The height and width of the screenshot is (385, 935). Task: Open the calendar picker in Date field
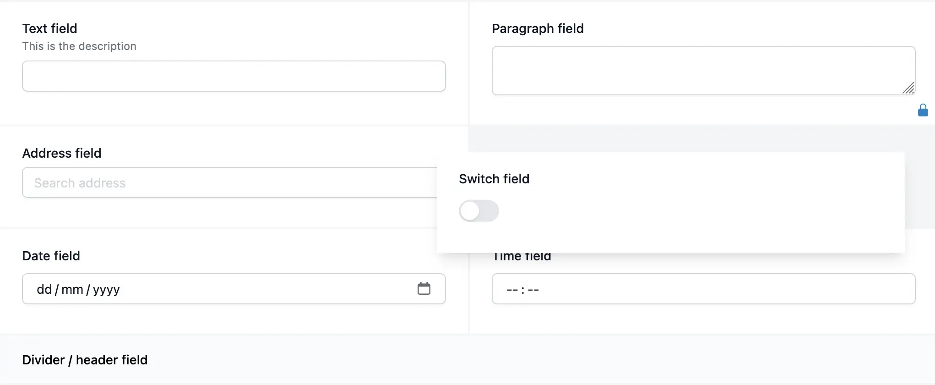424,289
